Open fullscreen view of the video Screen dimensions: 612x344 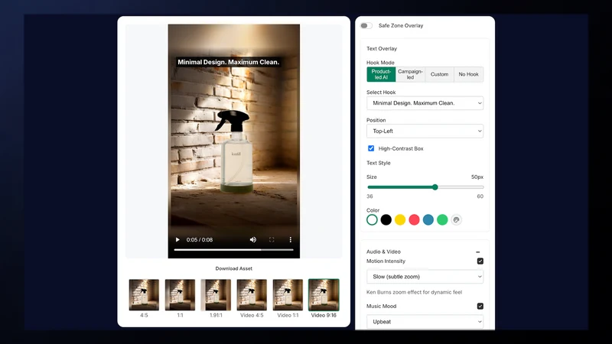coord(272,239)
